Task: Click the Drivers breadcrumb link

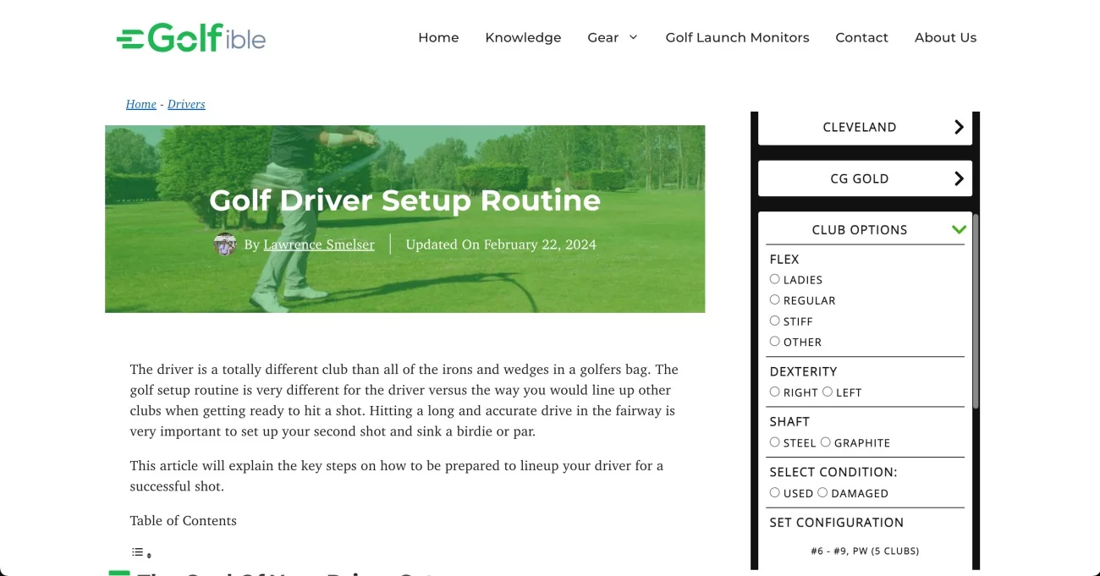Action: click(186, 104)
